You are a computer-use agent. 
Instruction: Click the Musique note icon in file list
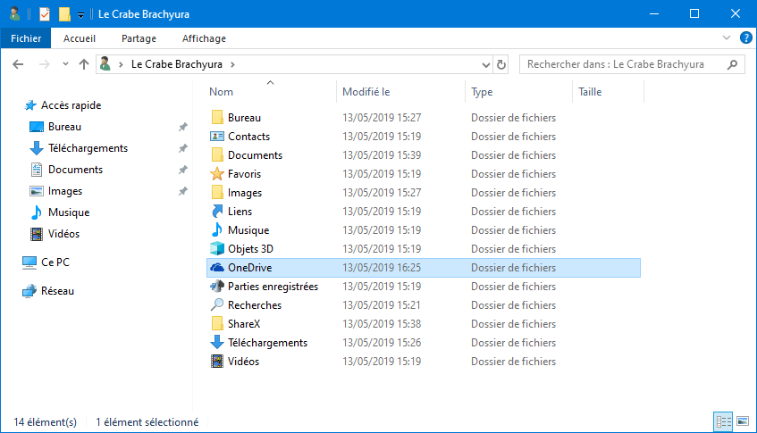pyautogui.click(x=217, y=230)
